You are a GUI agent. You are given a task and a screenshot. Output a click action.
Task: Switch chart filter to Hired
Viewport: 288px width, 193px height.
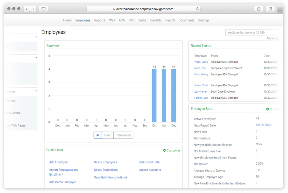108,135
